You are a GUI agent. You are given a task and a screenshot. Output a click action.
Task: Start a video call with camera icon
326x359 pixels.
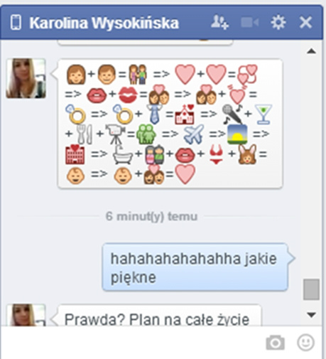tap(250, 23)
